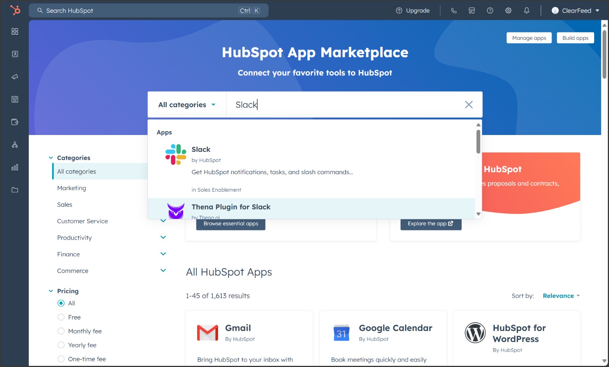Viewport: 609px width, 367px height.
Task: Open the HubSpot sprocket logo home
Action: 15,10
